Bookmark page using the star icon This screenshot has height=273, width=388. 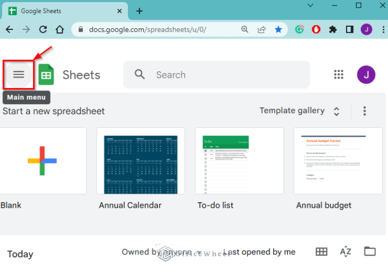click(278, 29)
